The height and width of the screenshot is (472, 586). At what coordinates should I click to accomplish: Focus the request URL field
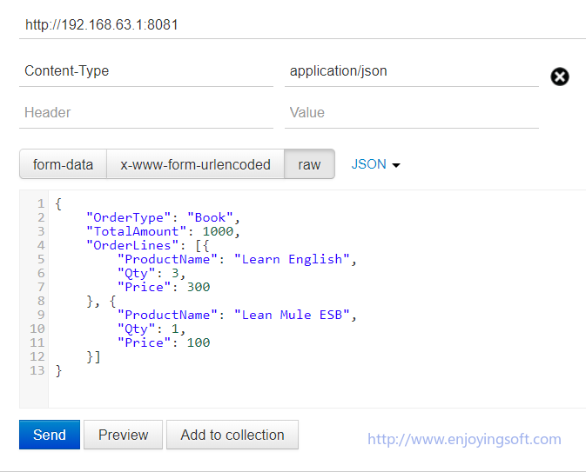tap(296, 24)
